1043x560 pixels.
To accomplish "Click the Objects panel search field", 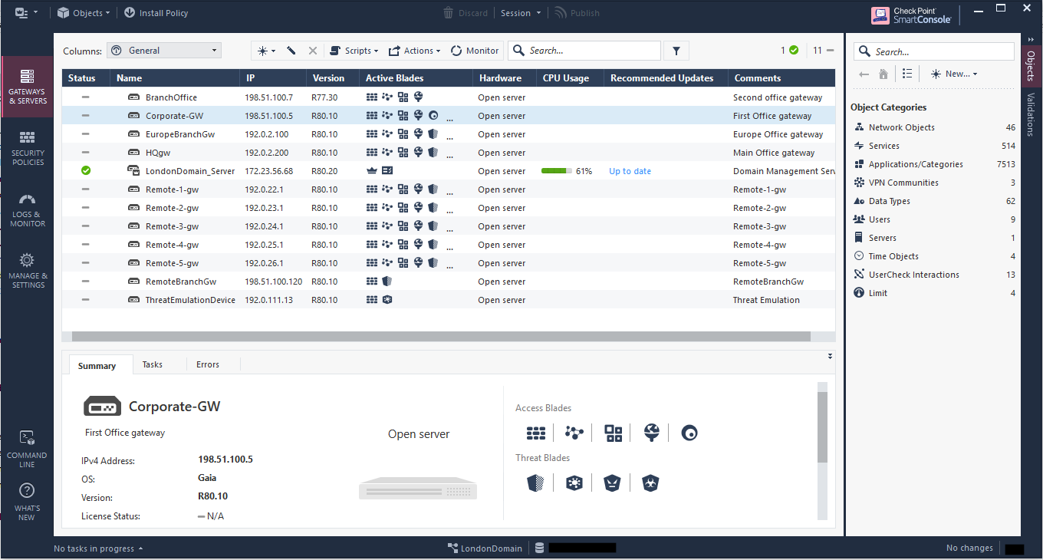I will [934, 51].
